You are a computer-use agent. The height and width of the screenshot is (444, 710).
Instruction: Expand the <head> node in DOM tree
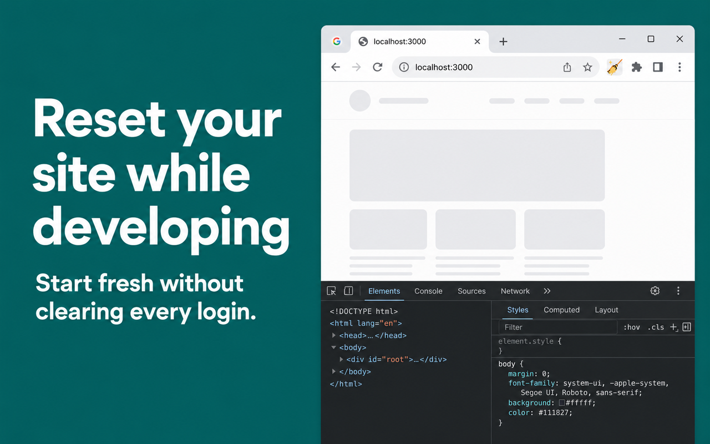[334, 335]
